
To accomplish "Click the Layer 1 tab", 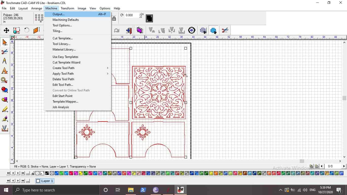I will [x=45, y=181].
